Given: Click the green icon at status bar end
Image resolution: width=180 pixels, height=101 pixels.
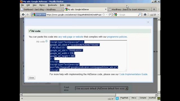Looking at the screenshot, I should [159, 98].
